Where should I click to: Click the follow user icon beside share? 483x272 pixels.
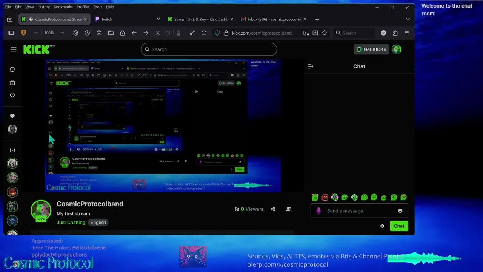288,209
